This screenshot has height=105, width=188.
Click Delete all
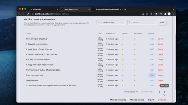coord(162,100)
